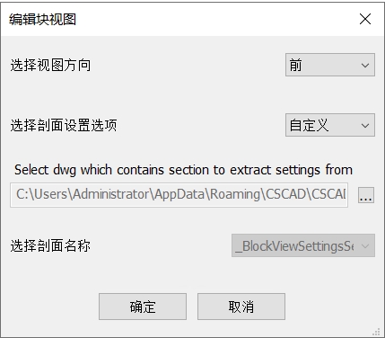
Task: Click the browse "..." button beside file path
Action: (366, 195)
